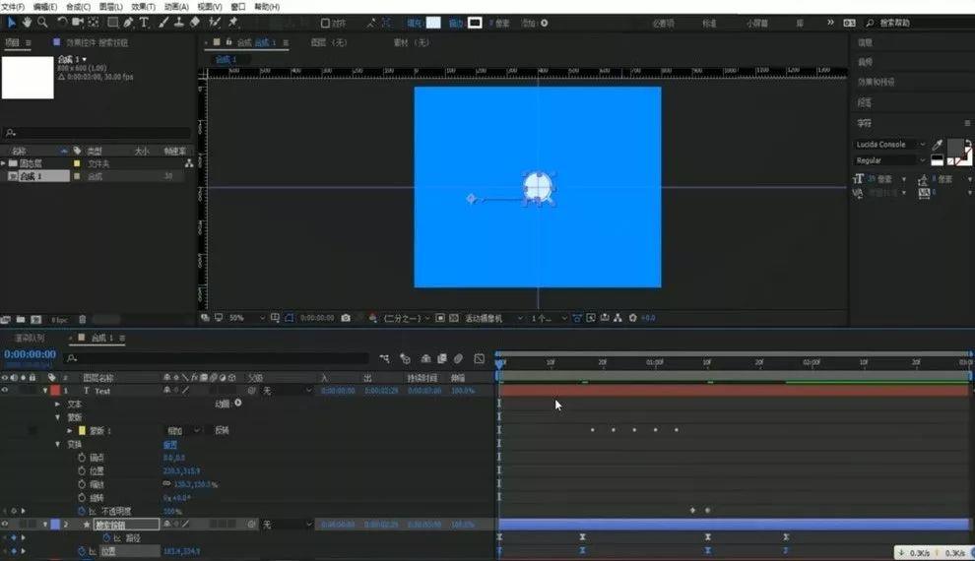Collapse the Transform group twirl arrow
975x561 pixels.
click(58, 444)
